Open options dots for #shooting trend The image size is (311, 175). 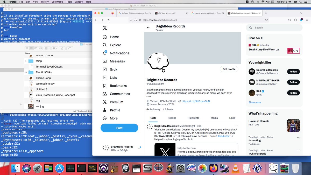[298, 137]
